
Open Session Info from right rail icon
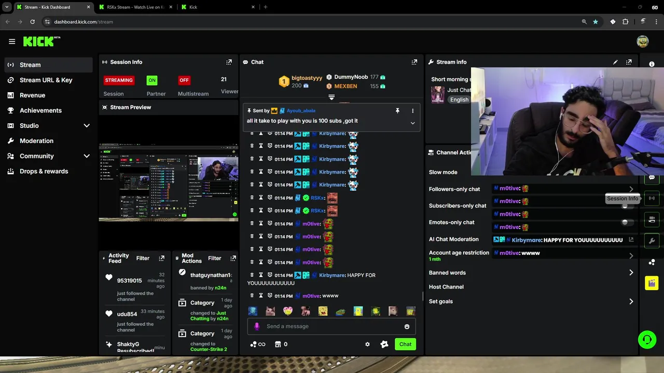(652, 198)
